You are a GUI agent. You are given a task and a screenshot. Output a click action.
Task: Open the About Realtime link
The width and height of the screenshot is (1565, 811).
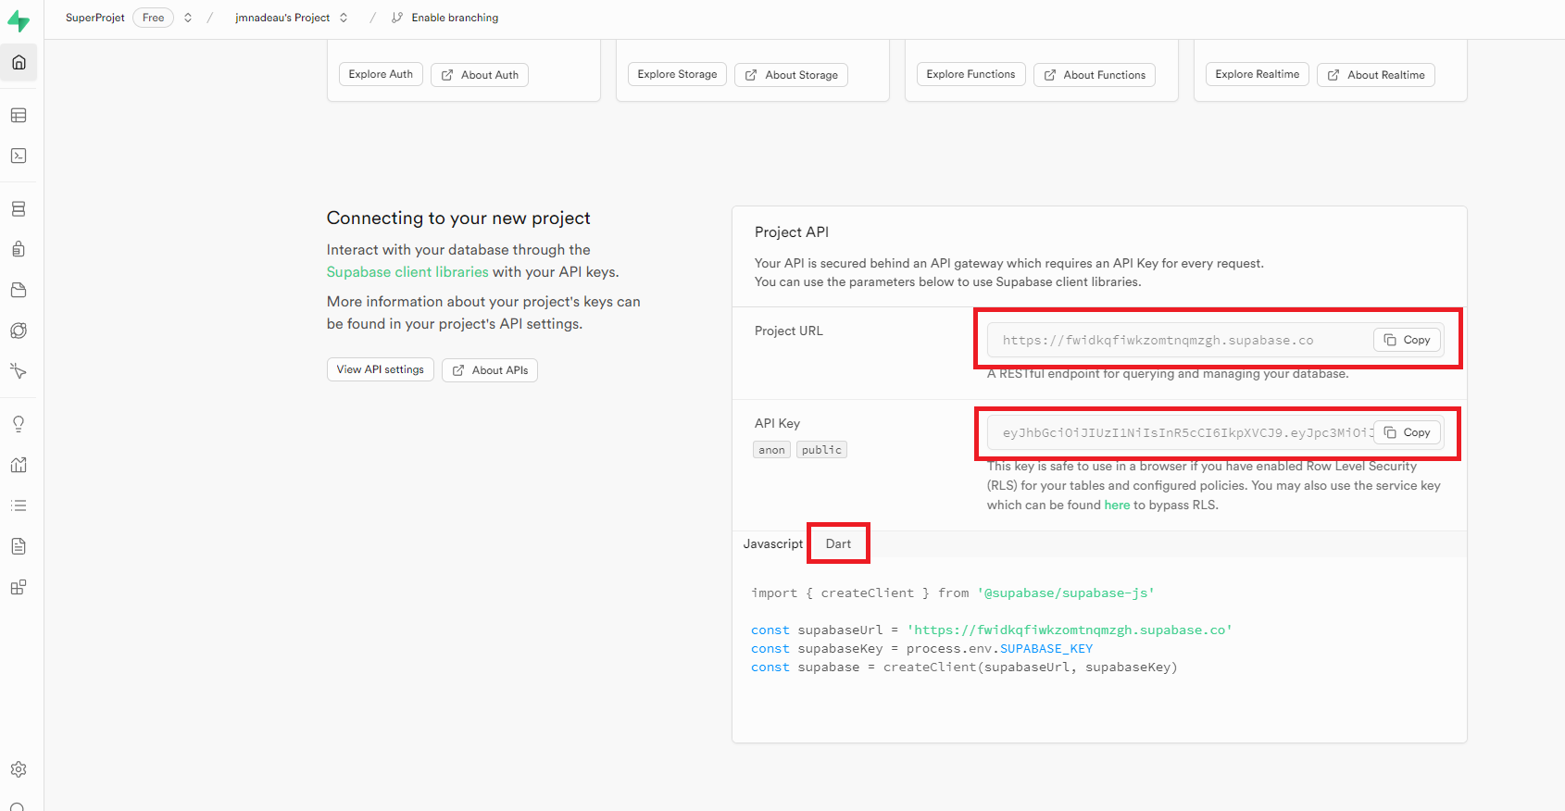[x=1375, y=75]
